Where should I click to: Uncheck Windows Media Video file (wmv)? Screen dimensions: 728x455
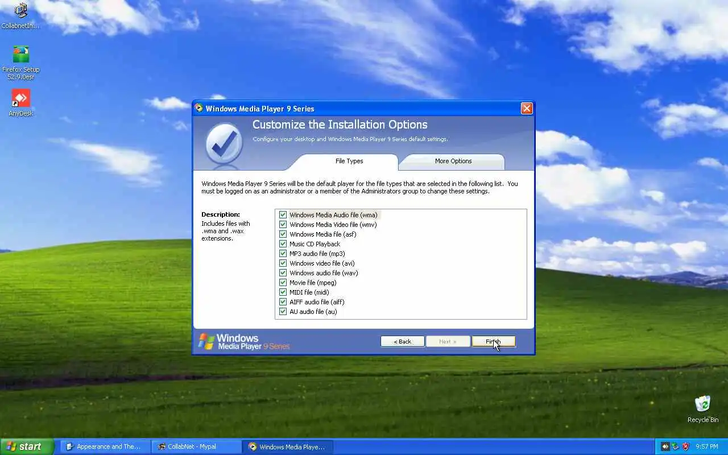click(283, 225)
